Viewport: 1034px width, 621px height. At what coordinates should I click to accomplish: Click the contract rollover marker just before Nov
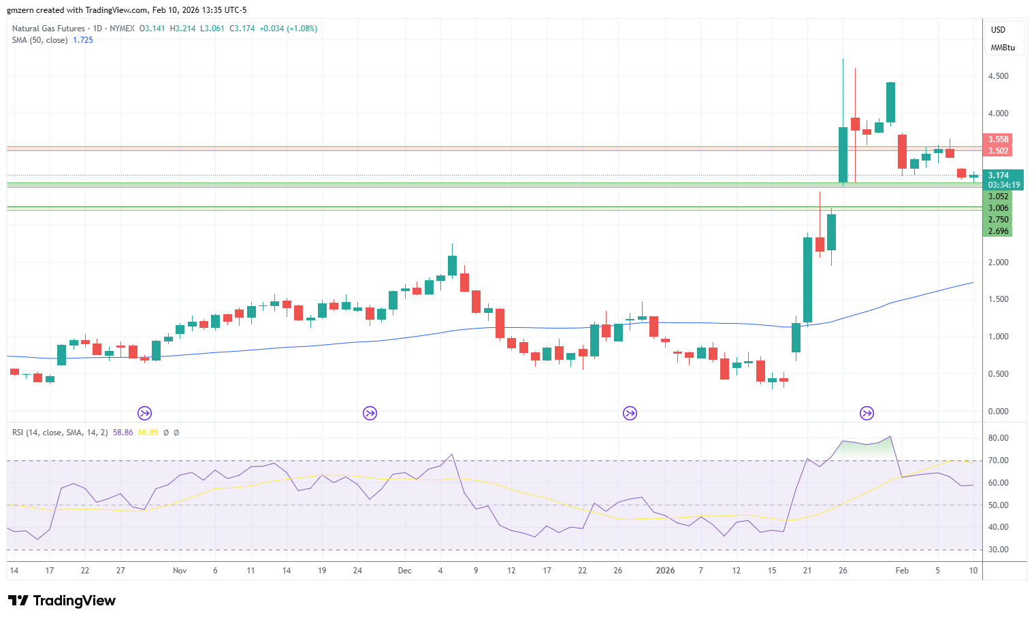coord(144,413)
